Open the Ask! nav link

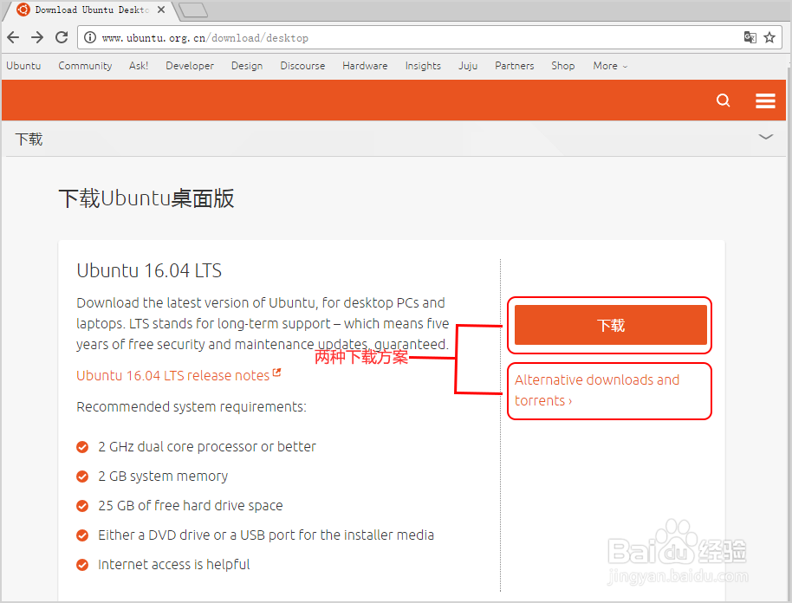(139, 66)
